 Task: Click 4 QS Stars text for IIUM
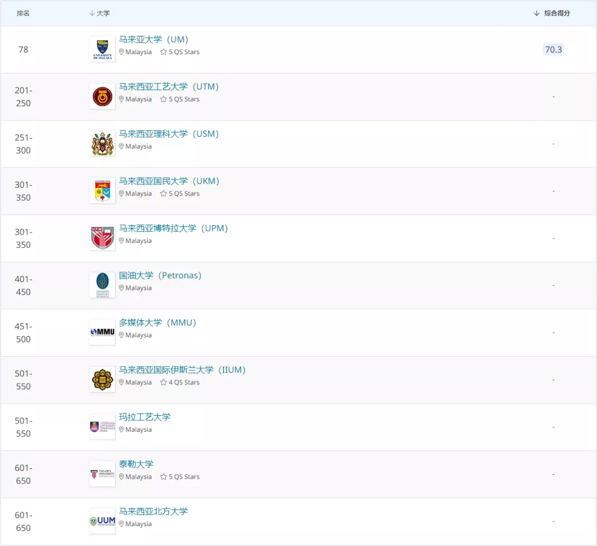184,382
